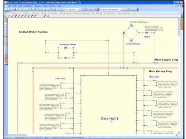Viewport: 186px width, 139px height.
Task: Select the dark red pipe tool
Action: pyautogui.click(x=45, y=16)
